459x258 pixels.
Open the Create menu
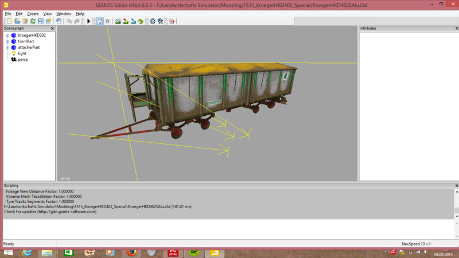pyautogui.click(x=33, y=14)
